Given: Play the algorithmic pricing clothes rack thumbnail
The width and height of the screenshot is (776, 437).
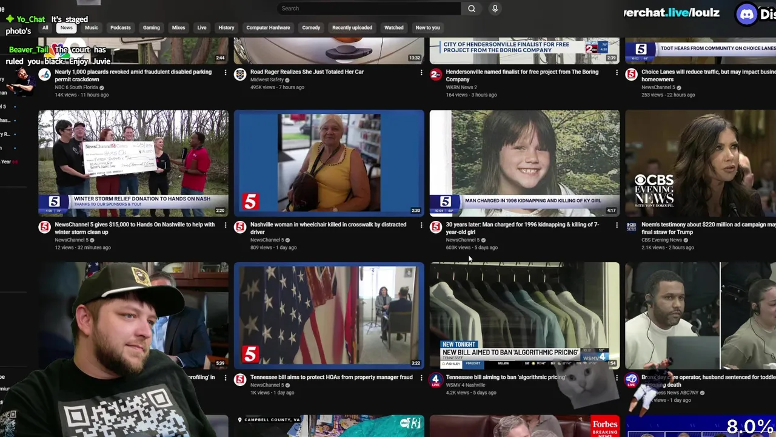Looking at the screenshot, I should click(525, 316).
